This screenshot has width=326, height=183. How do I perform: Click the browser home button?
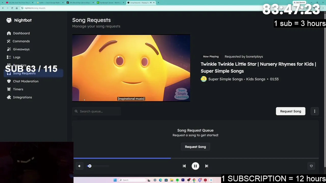pyautogui.click(x=17, y=8)
